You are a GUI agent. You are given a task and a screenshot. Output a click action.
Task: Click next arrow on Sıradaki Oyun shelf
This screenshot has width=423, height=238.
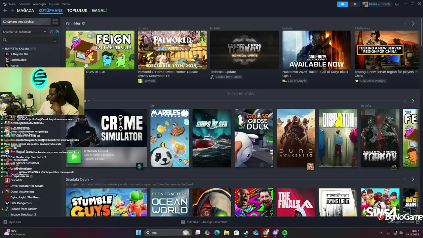413,179
